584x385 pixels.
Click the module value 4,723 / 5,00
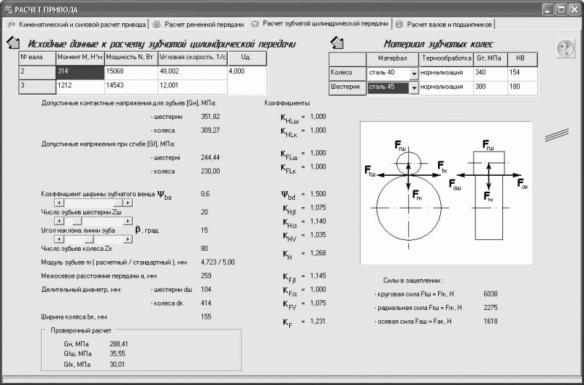tap(218, 262)
